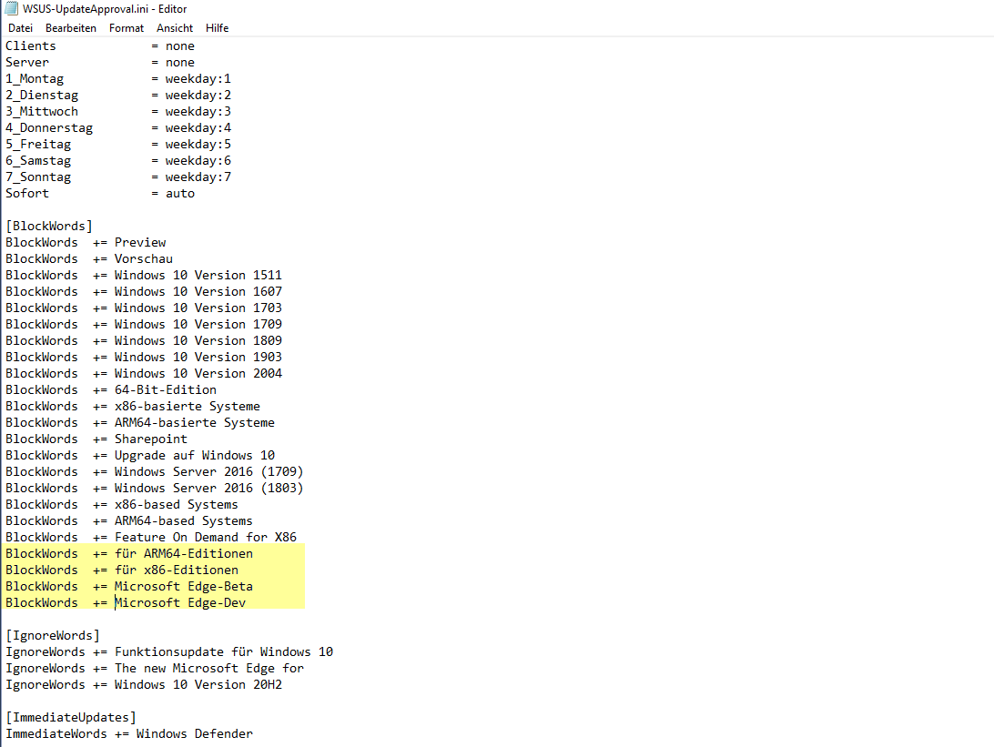Click the 'Sharepoint' block word

[151, 439]
